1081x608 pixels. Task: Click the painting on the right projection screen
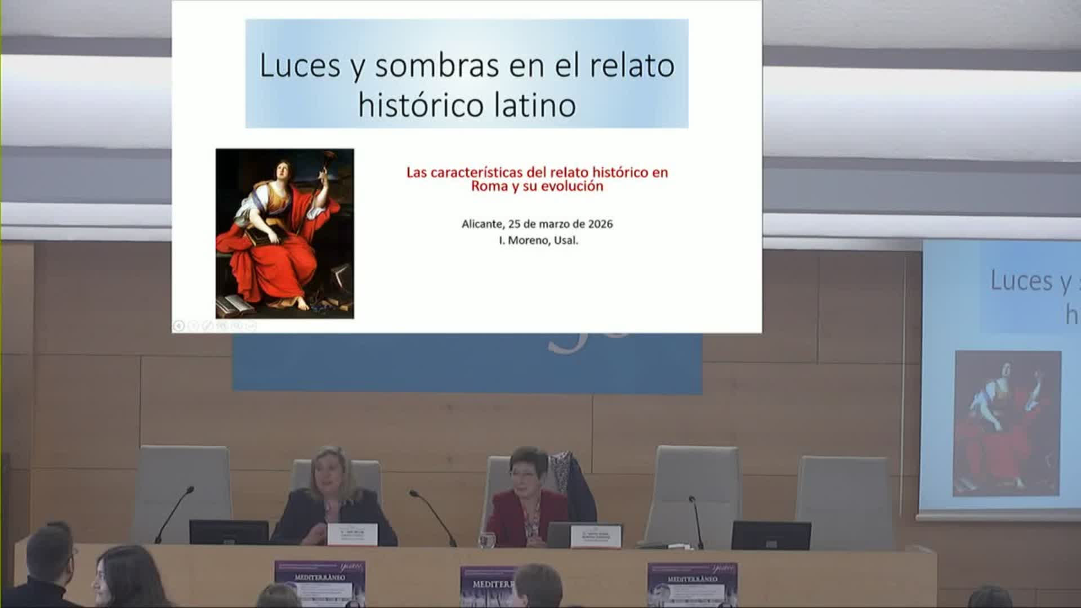[1007, 423]
